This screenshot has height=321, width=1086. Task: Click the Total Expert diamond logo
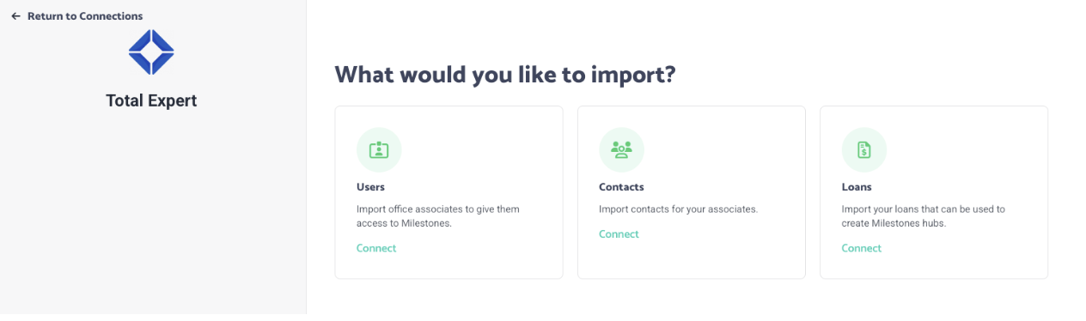click(x=151, y=52)
